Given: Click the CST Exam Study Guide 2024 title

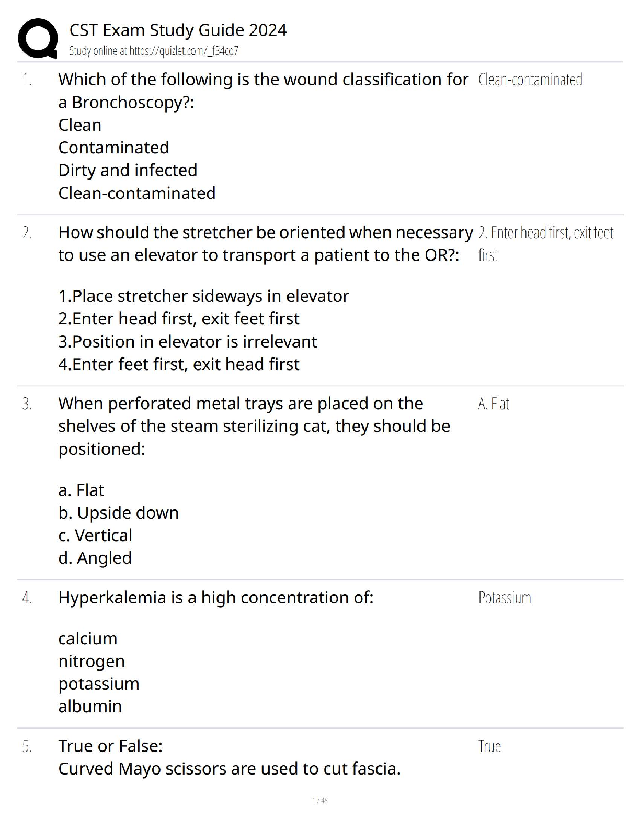Looking at the screenshot, I should [x=178, y=30].
